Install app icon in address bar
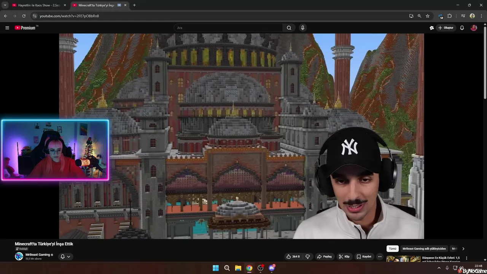 [411, 16]
